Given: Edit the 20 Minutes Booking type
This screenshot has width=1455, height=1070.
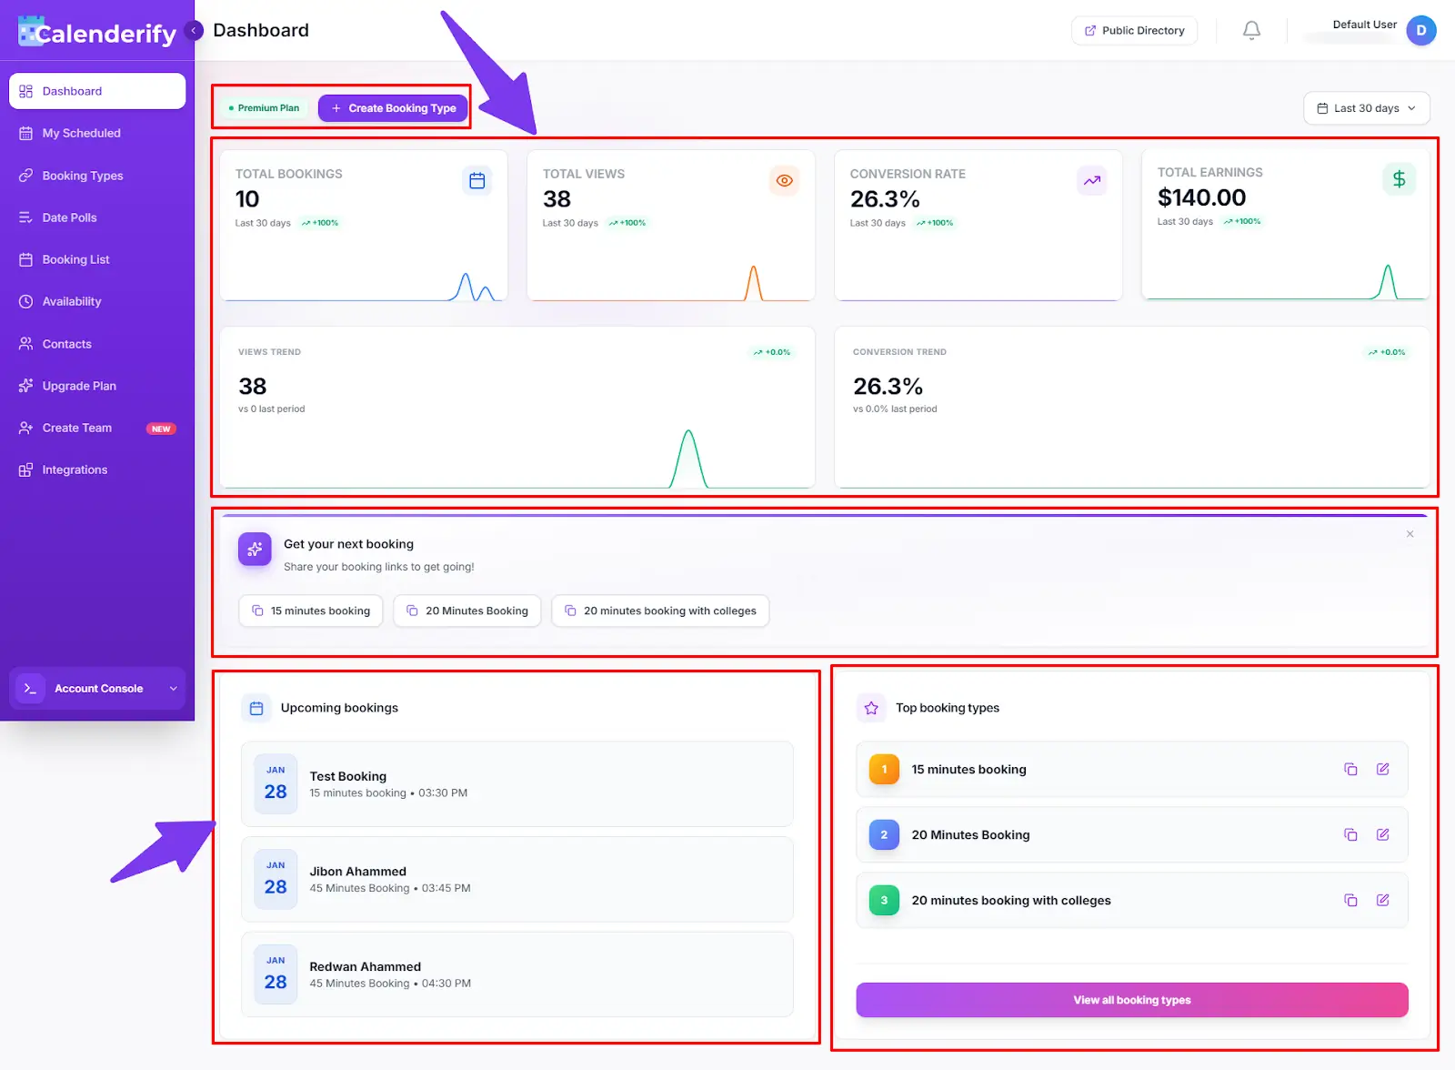Looking at the screenshot, I should point(1383,834).
